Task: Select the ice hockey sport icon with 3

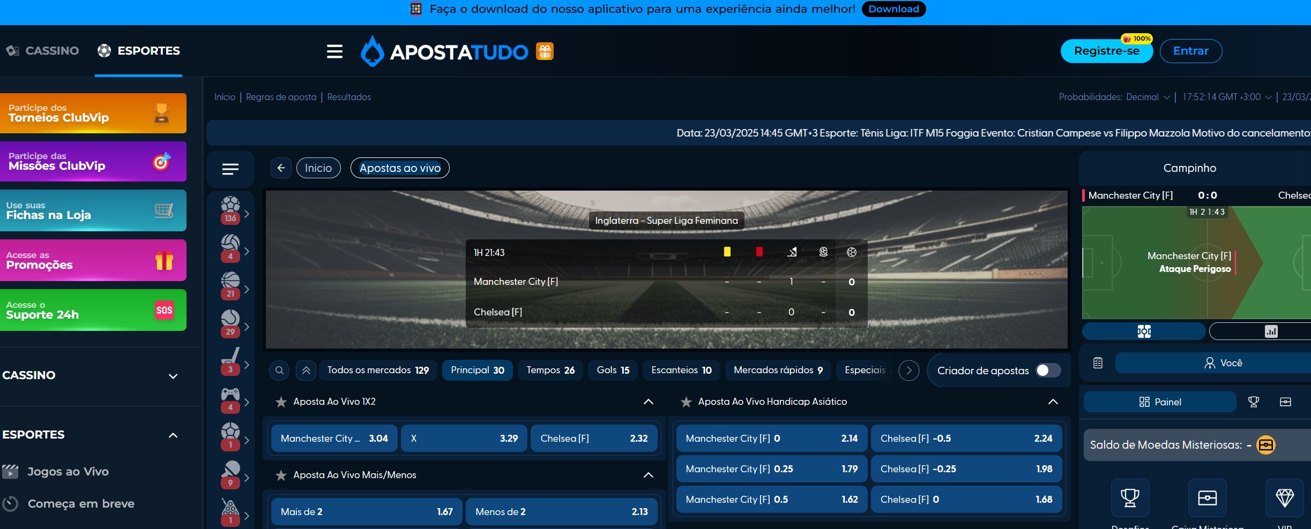Action: coord(230,361)
